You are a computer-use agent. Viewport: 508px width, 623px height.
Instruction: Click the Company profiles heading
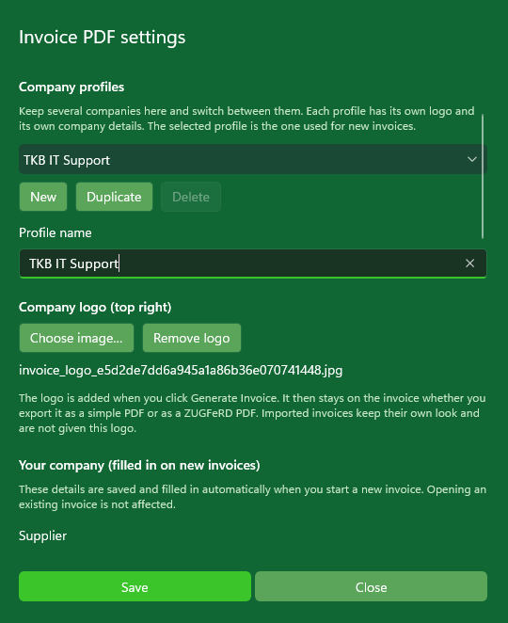click(x=71, y=87)
